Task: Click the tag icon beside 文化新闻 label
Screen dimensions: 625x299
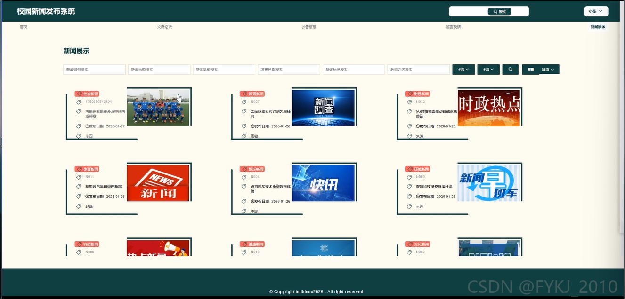Action: tap(409, 244)
